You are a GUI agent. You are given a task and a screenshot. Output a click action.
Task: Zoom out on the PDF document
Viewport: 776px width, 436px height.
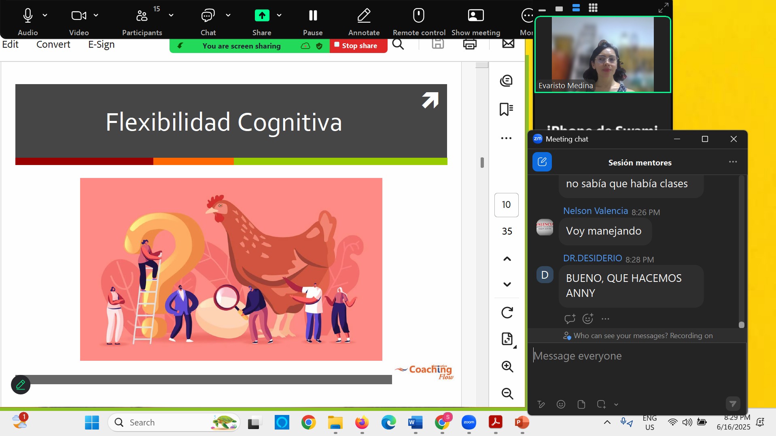click(x=507, y=394)
